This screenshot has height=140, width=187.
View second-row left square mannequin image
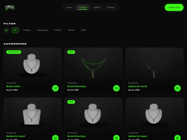click(x=32, y=114)
